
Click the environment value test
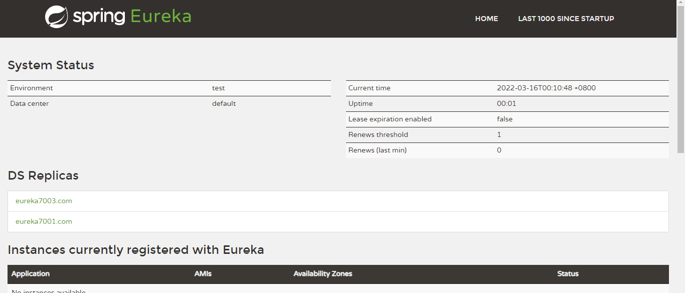tap(219, 88)
